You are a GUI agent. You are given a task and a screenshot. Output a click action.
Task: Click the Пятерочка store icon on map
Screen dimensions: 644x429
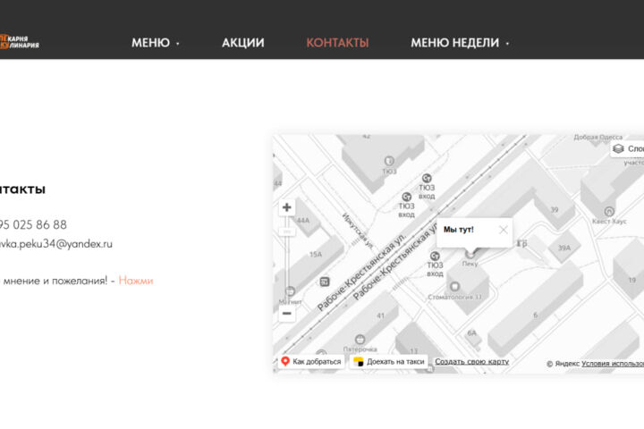360,339
